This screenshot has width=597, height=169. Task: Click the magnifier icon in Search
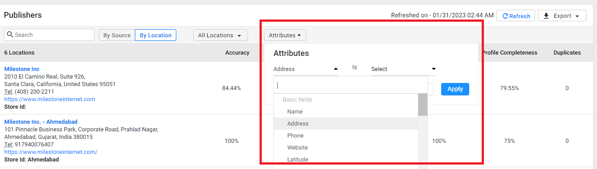10,35
